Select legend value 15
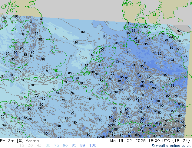Screen dimensions: 192x148 22,146
